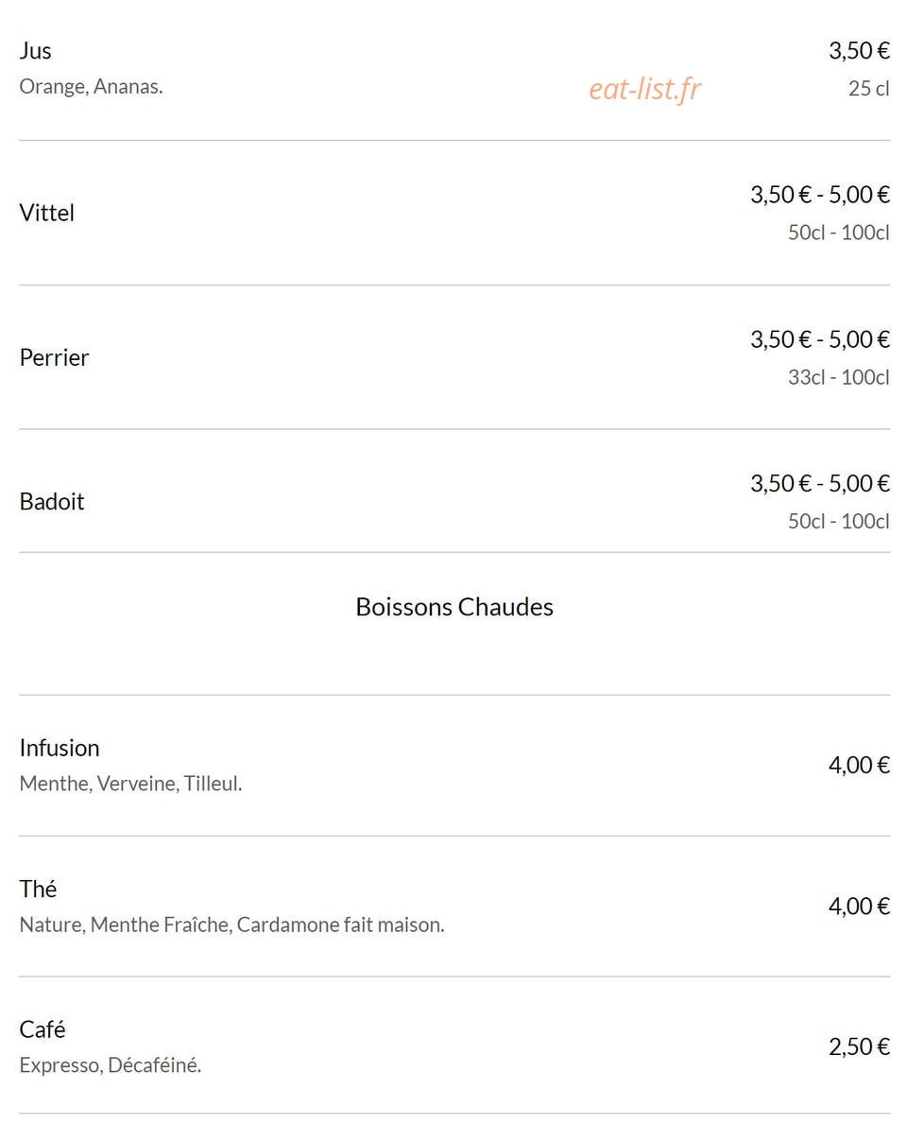This screenshot has width=907, height=1141.
Task: Click Perrier size text 33cl - 100cl
Action: pos(839,377)
